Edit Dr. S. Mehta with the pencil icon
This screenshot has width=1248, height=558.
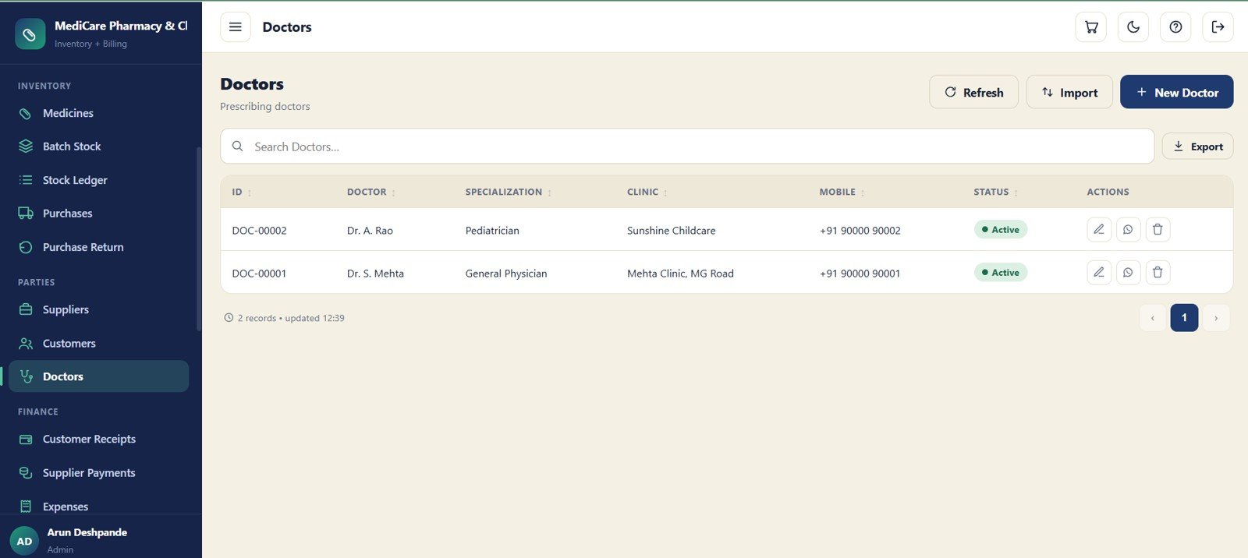pos(1099,272)
